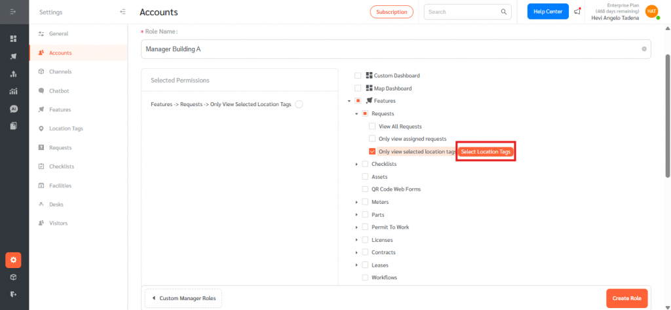671x310 pixels.
Task: Expand the Checklists permission node
Action: (x=356, y=164)
